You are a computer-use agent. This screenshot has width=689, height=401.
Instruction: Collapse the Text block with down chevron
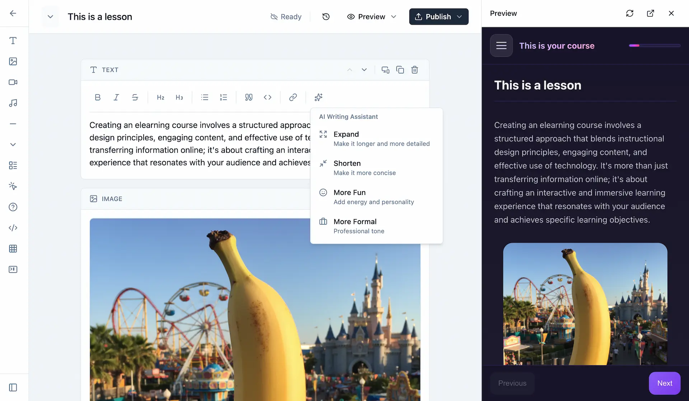[x=364, y=69]
